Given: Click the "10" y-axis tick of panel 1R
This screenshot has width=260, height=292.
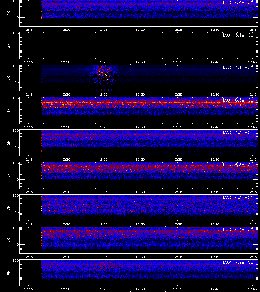Looking at the screenshot, I should [x=17, y=18].
